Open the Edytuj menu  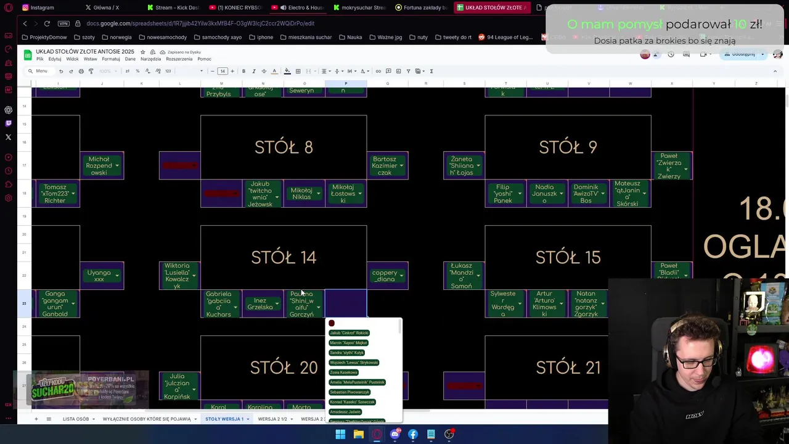click(55, 59)
